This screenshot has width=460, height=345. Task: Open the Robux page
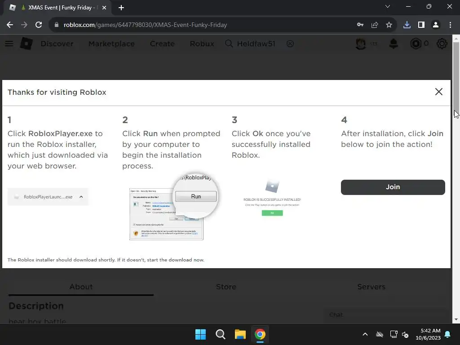pos(202,44)
